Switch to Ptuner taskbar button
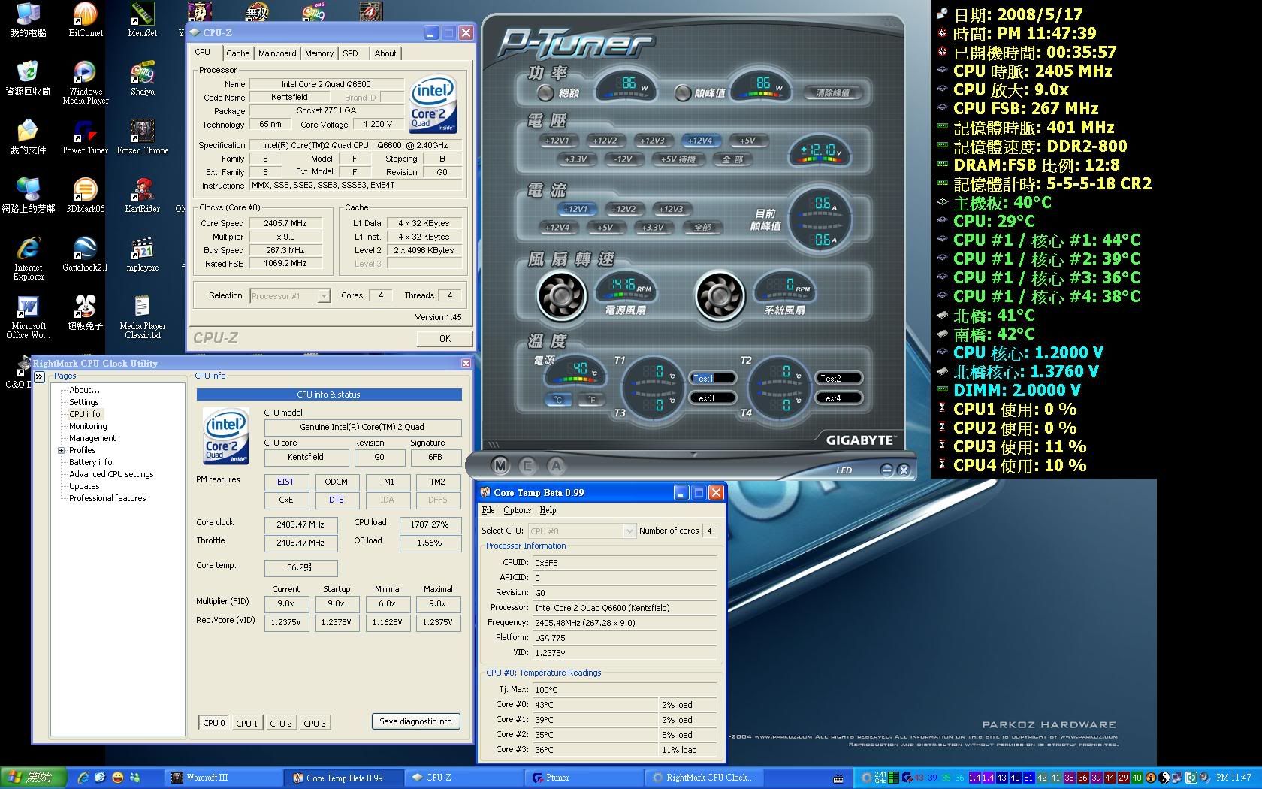Image resolution: width=1262 pixels, height=789 pixels. (x=584, y=778)
